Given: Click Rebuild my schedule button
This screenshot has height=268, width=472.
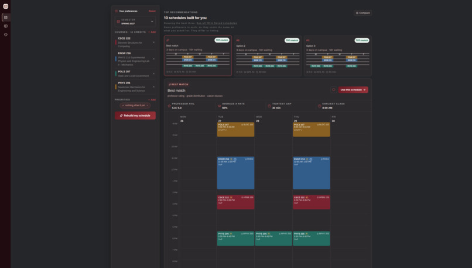Looking at the screenshot, I should pos(135,116).
